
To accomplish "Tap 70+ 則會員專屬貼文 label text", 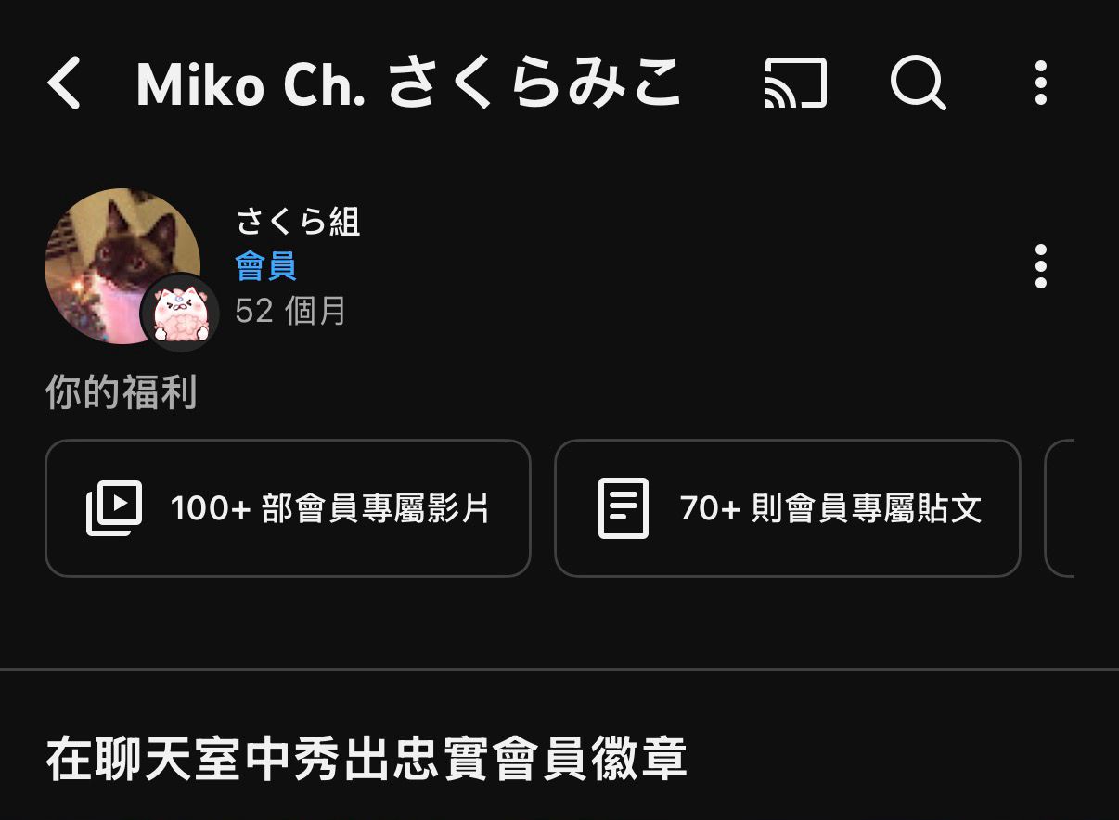I will pos(830,508).
